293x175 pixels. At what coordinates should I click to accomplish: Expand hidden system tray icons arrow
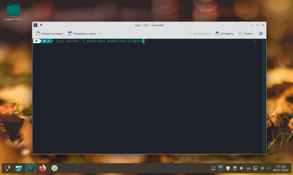[x=269, y=168]
